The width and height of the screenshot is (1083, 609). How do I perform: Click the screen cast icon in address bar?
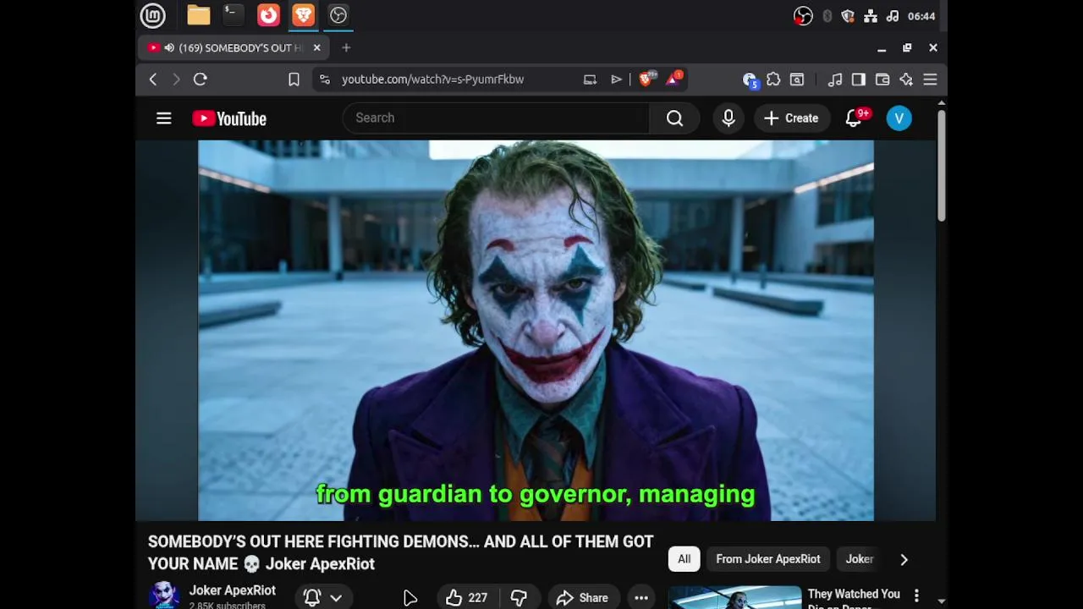pos(590,80)
